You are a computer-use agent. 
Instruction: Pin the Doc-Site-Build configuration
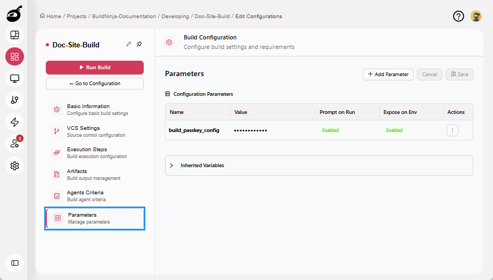tap(139, 44)
